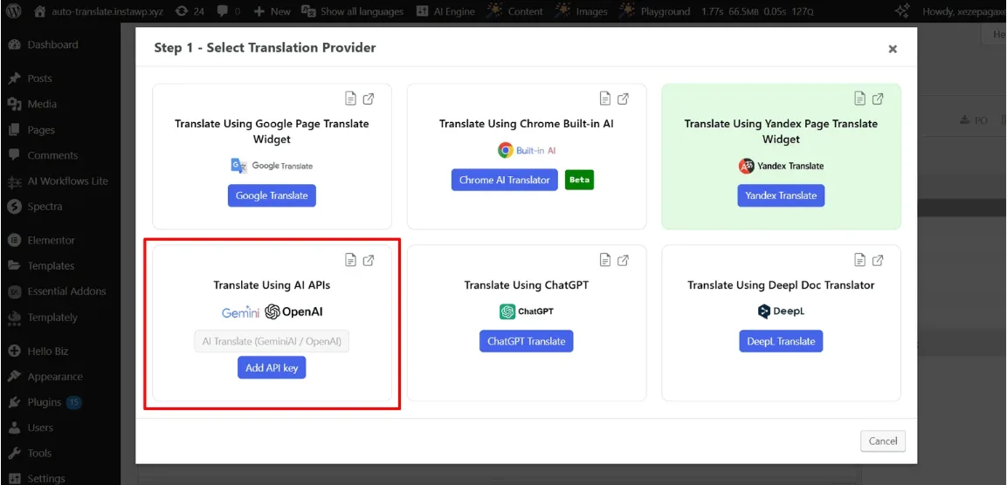The width and height of the screenshot is (1007, 485).
Task: Open external link icon on Chrome Built-in AI card
Action: point(623,99)
